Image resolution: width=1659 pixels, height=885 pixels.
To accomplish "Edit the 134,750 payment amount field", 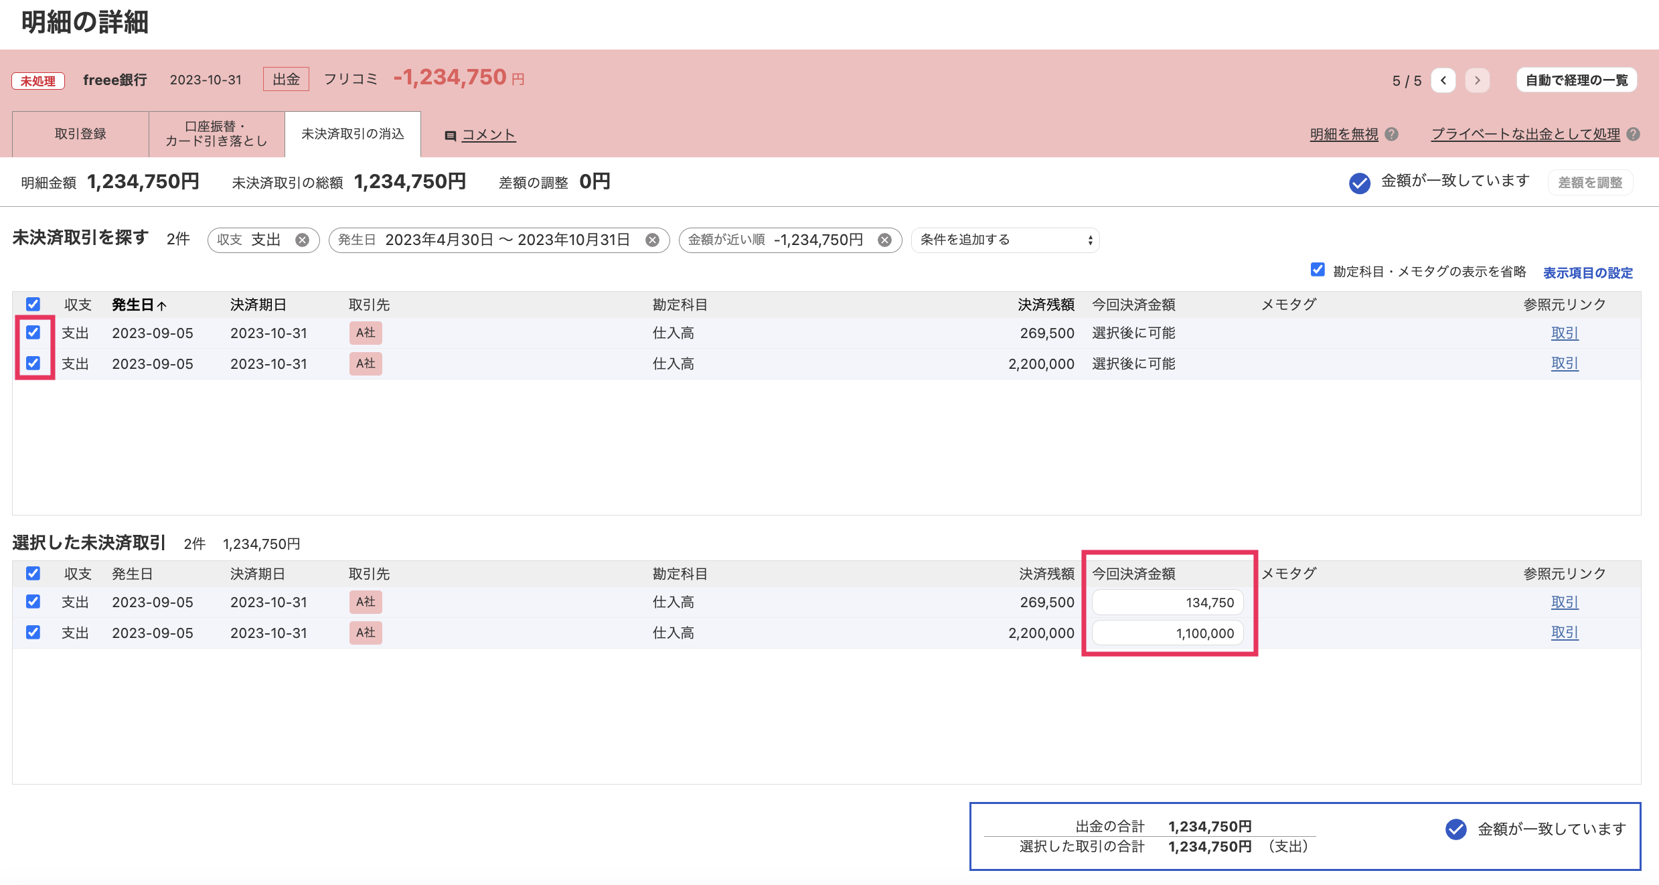I will click(x=1167, y=602).
